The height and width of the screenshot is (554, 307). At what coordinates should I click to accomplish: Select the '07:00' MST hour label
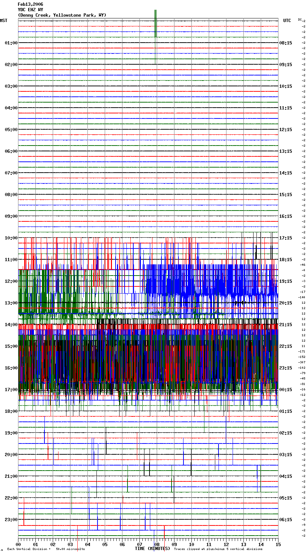tap(11, 173)
